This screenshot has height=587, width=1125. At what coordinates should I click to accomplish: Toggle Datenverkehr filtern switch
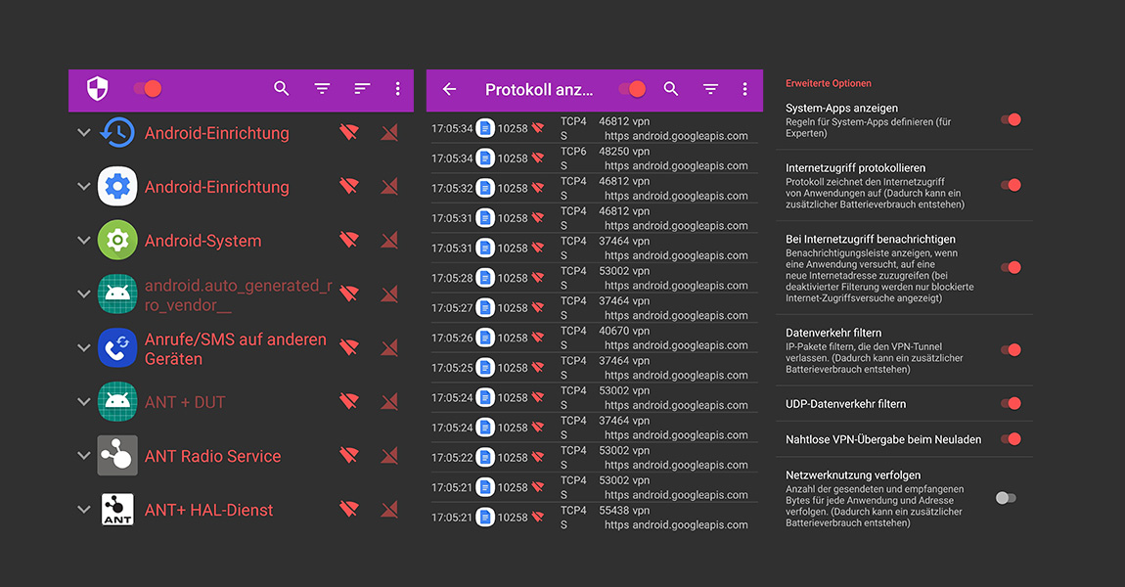tap(1011, 350)
